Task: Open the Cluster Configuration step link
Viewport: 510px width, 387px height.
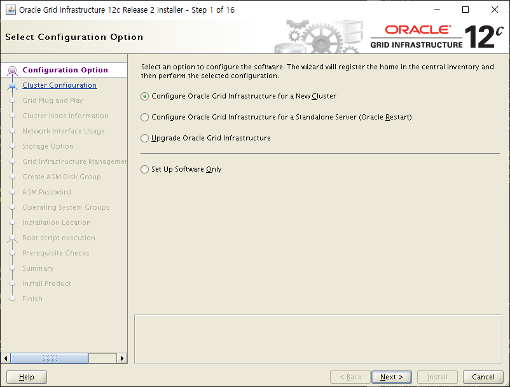Action: coord(60,85)
